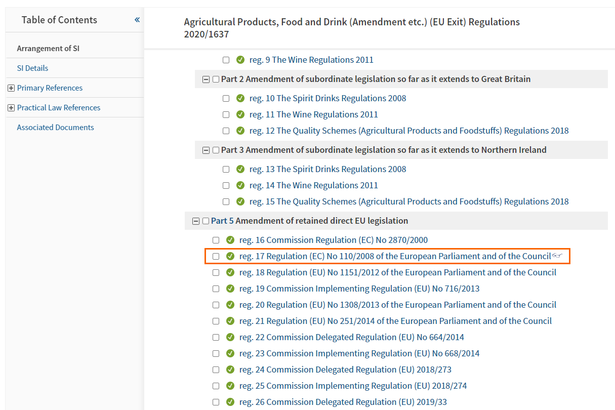Open reg. 10 The Spirit Drinks Regulations 2008

tap(328, 98)
